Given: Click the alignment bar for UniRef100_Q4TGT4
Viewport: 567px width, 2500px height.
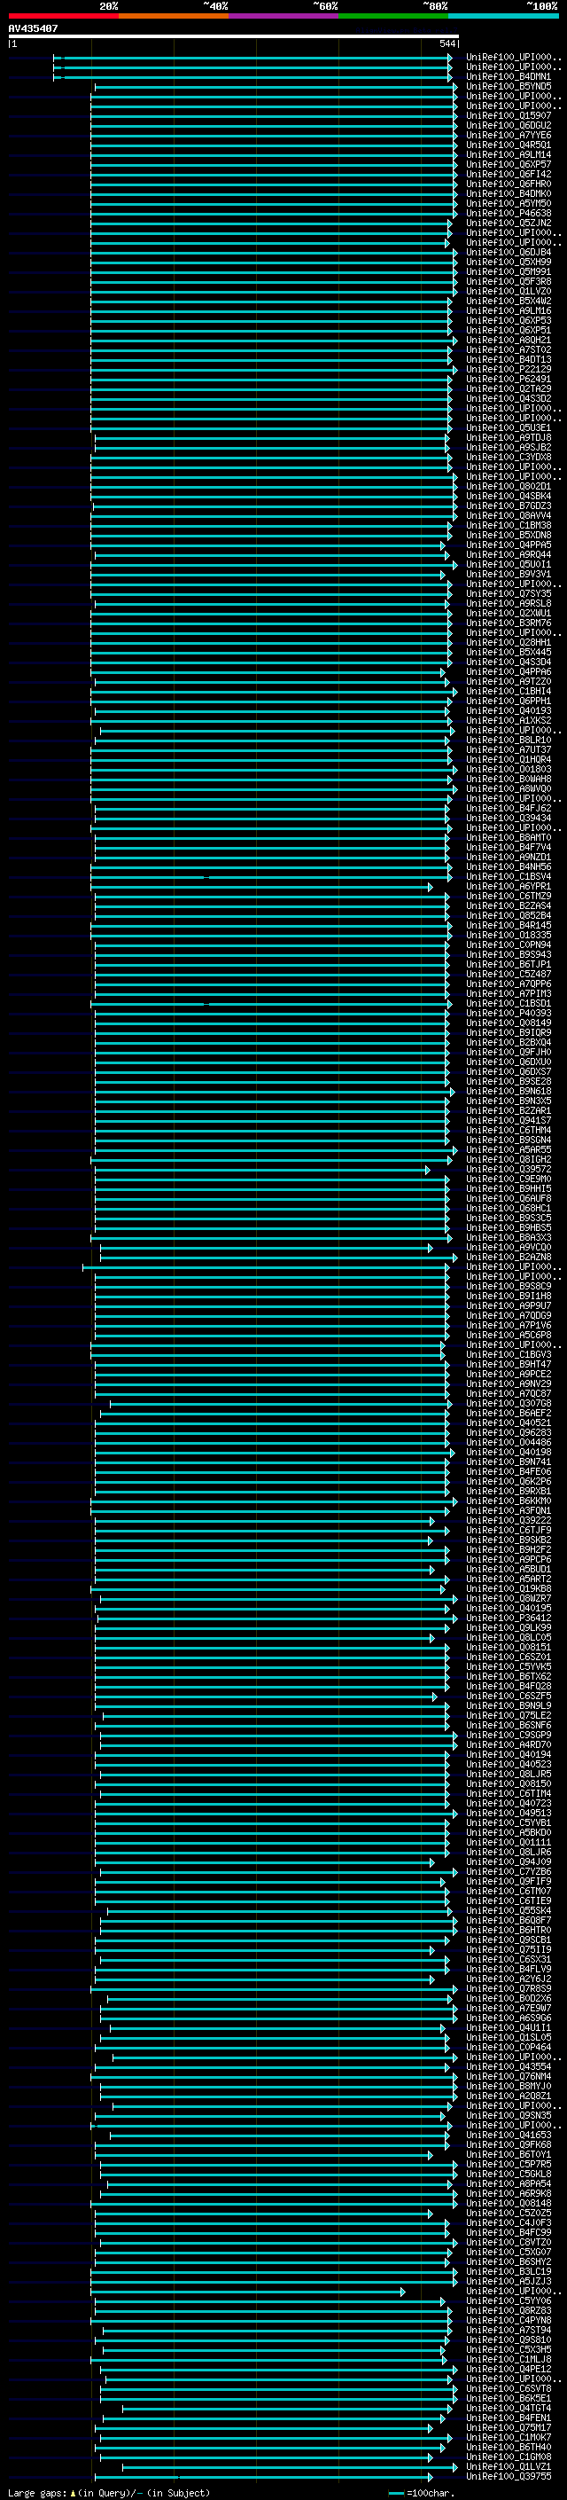Looking at the screenshot, I should pos(287,2409).
